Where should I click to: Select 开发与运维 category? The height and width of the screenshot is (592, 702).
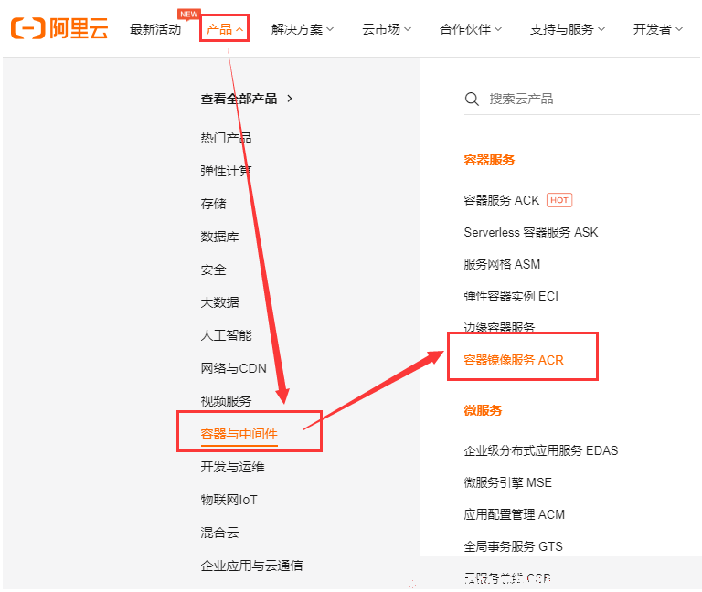232,467
